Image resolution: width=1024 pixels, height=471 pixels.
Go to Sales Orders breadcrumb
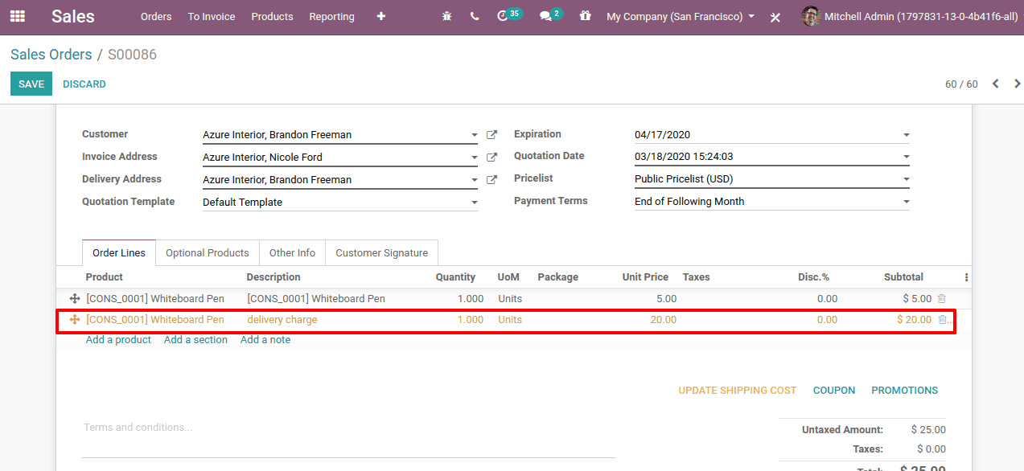click(x=51, y=55)
